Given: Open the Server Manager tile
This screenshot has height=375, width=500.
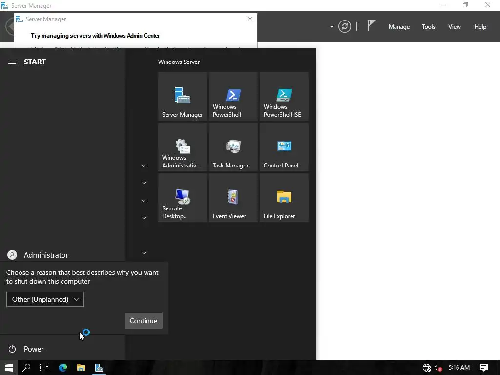Looking at the screenshot, I should click(183, 96).
